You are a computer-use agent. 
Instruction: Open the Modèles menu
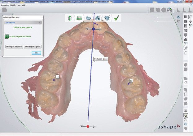coord(13,5)
